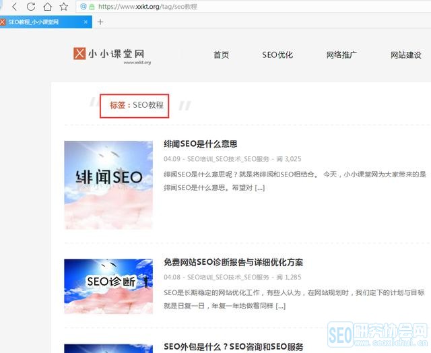Open category link next to date 04.09

[x=228, y=159]
